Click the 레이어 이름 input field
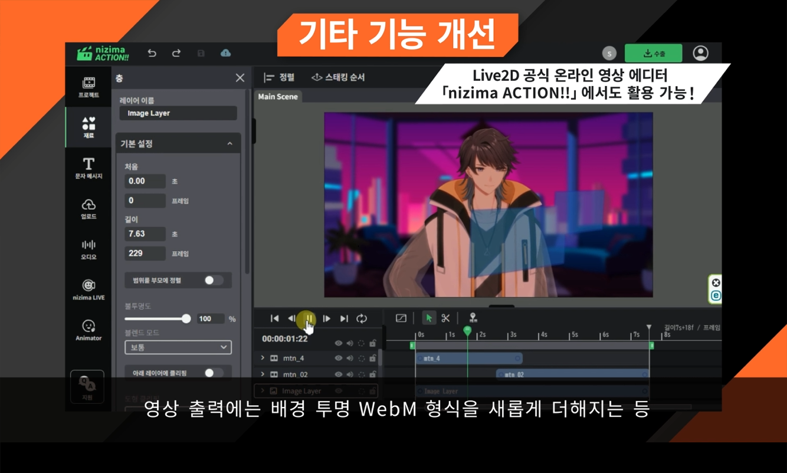 [x=178, y=113]
